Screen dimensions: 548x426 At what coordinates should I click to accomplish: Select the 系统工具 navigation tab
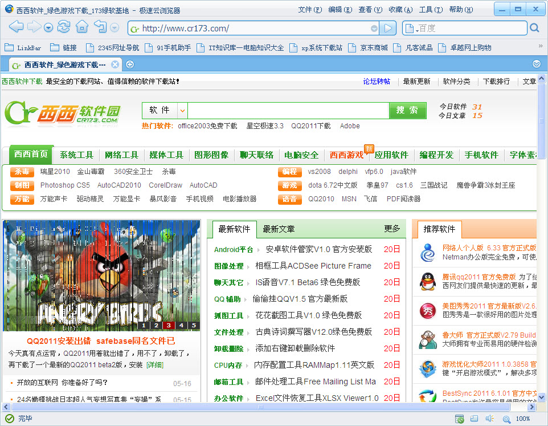tap(76, 155)
